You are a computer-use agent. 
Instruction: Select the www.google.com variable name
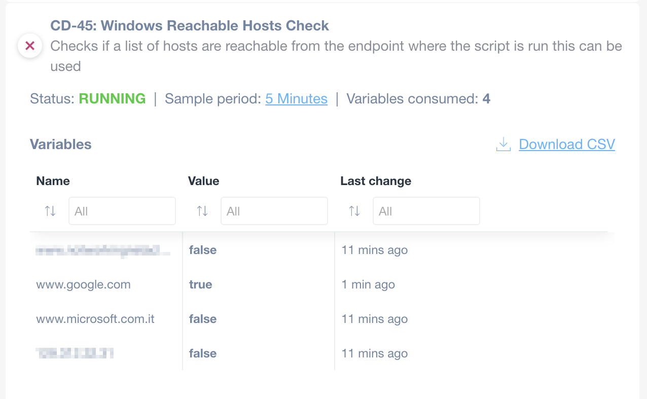point(83,285)
